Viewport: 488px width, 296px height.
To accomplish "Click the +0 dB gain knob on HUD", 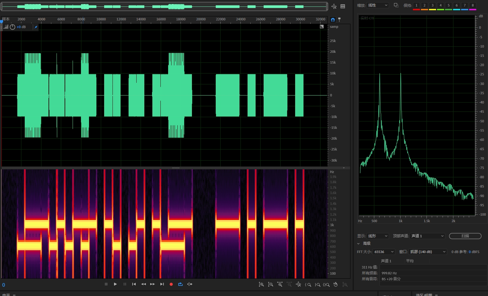I will pyautogui.click(x=12, y=27).
